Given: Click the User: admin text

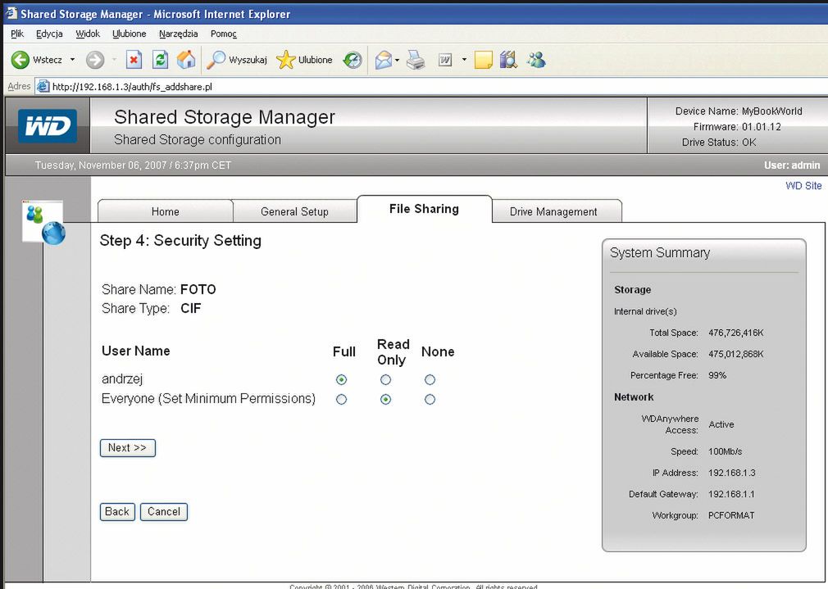Looking at the screenshot, I should pos(792,165).
